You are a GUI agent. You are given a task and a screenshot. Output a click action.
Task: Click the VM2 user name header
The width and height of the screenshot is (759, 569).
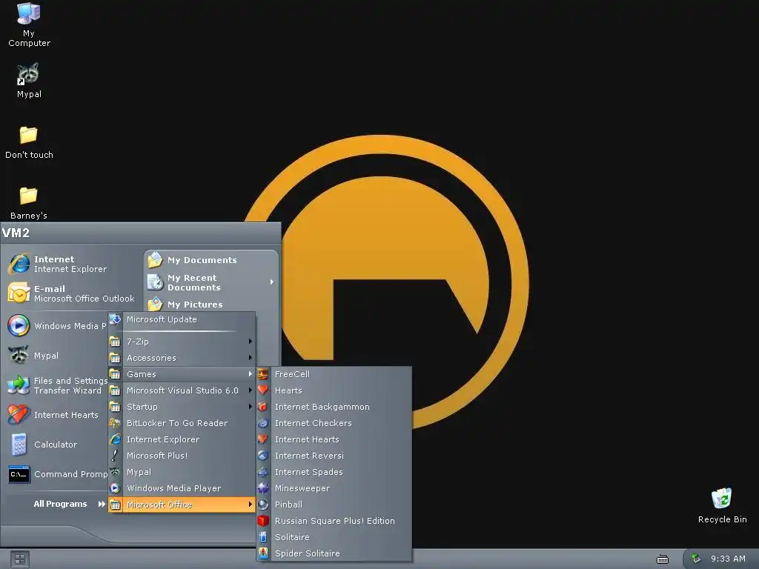pos(16,233)
